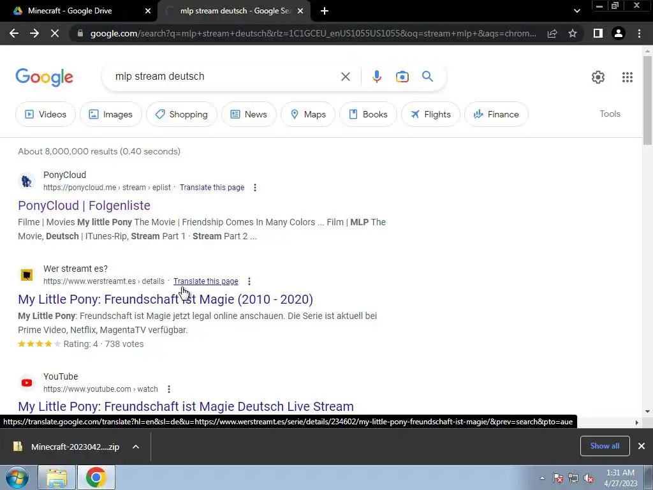The image size is (653, 490).
Task: Open YouTube Deutsch Live Stream result
Action: click(x=186, y=406)
